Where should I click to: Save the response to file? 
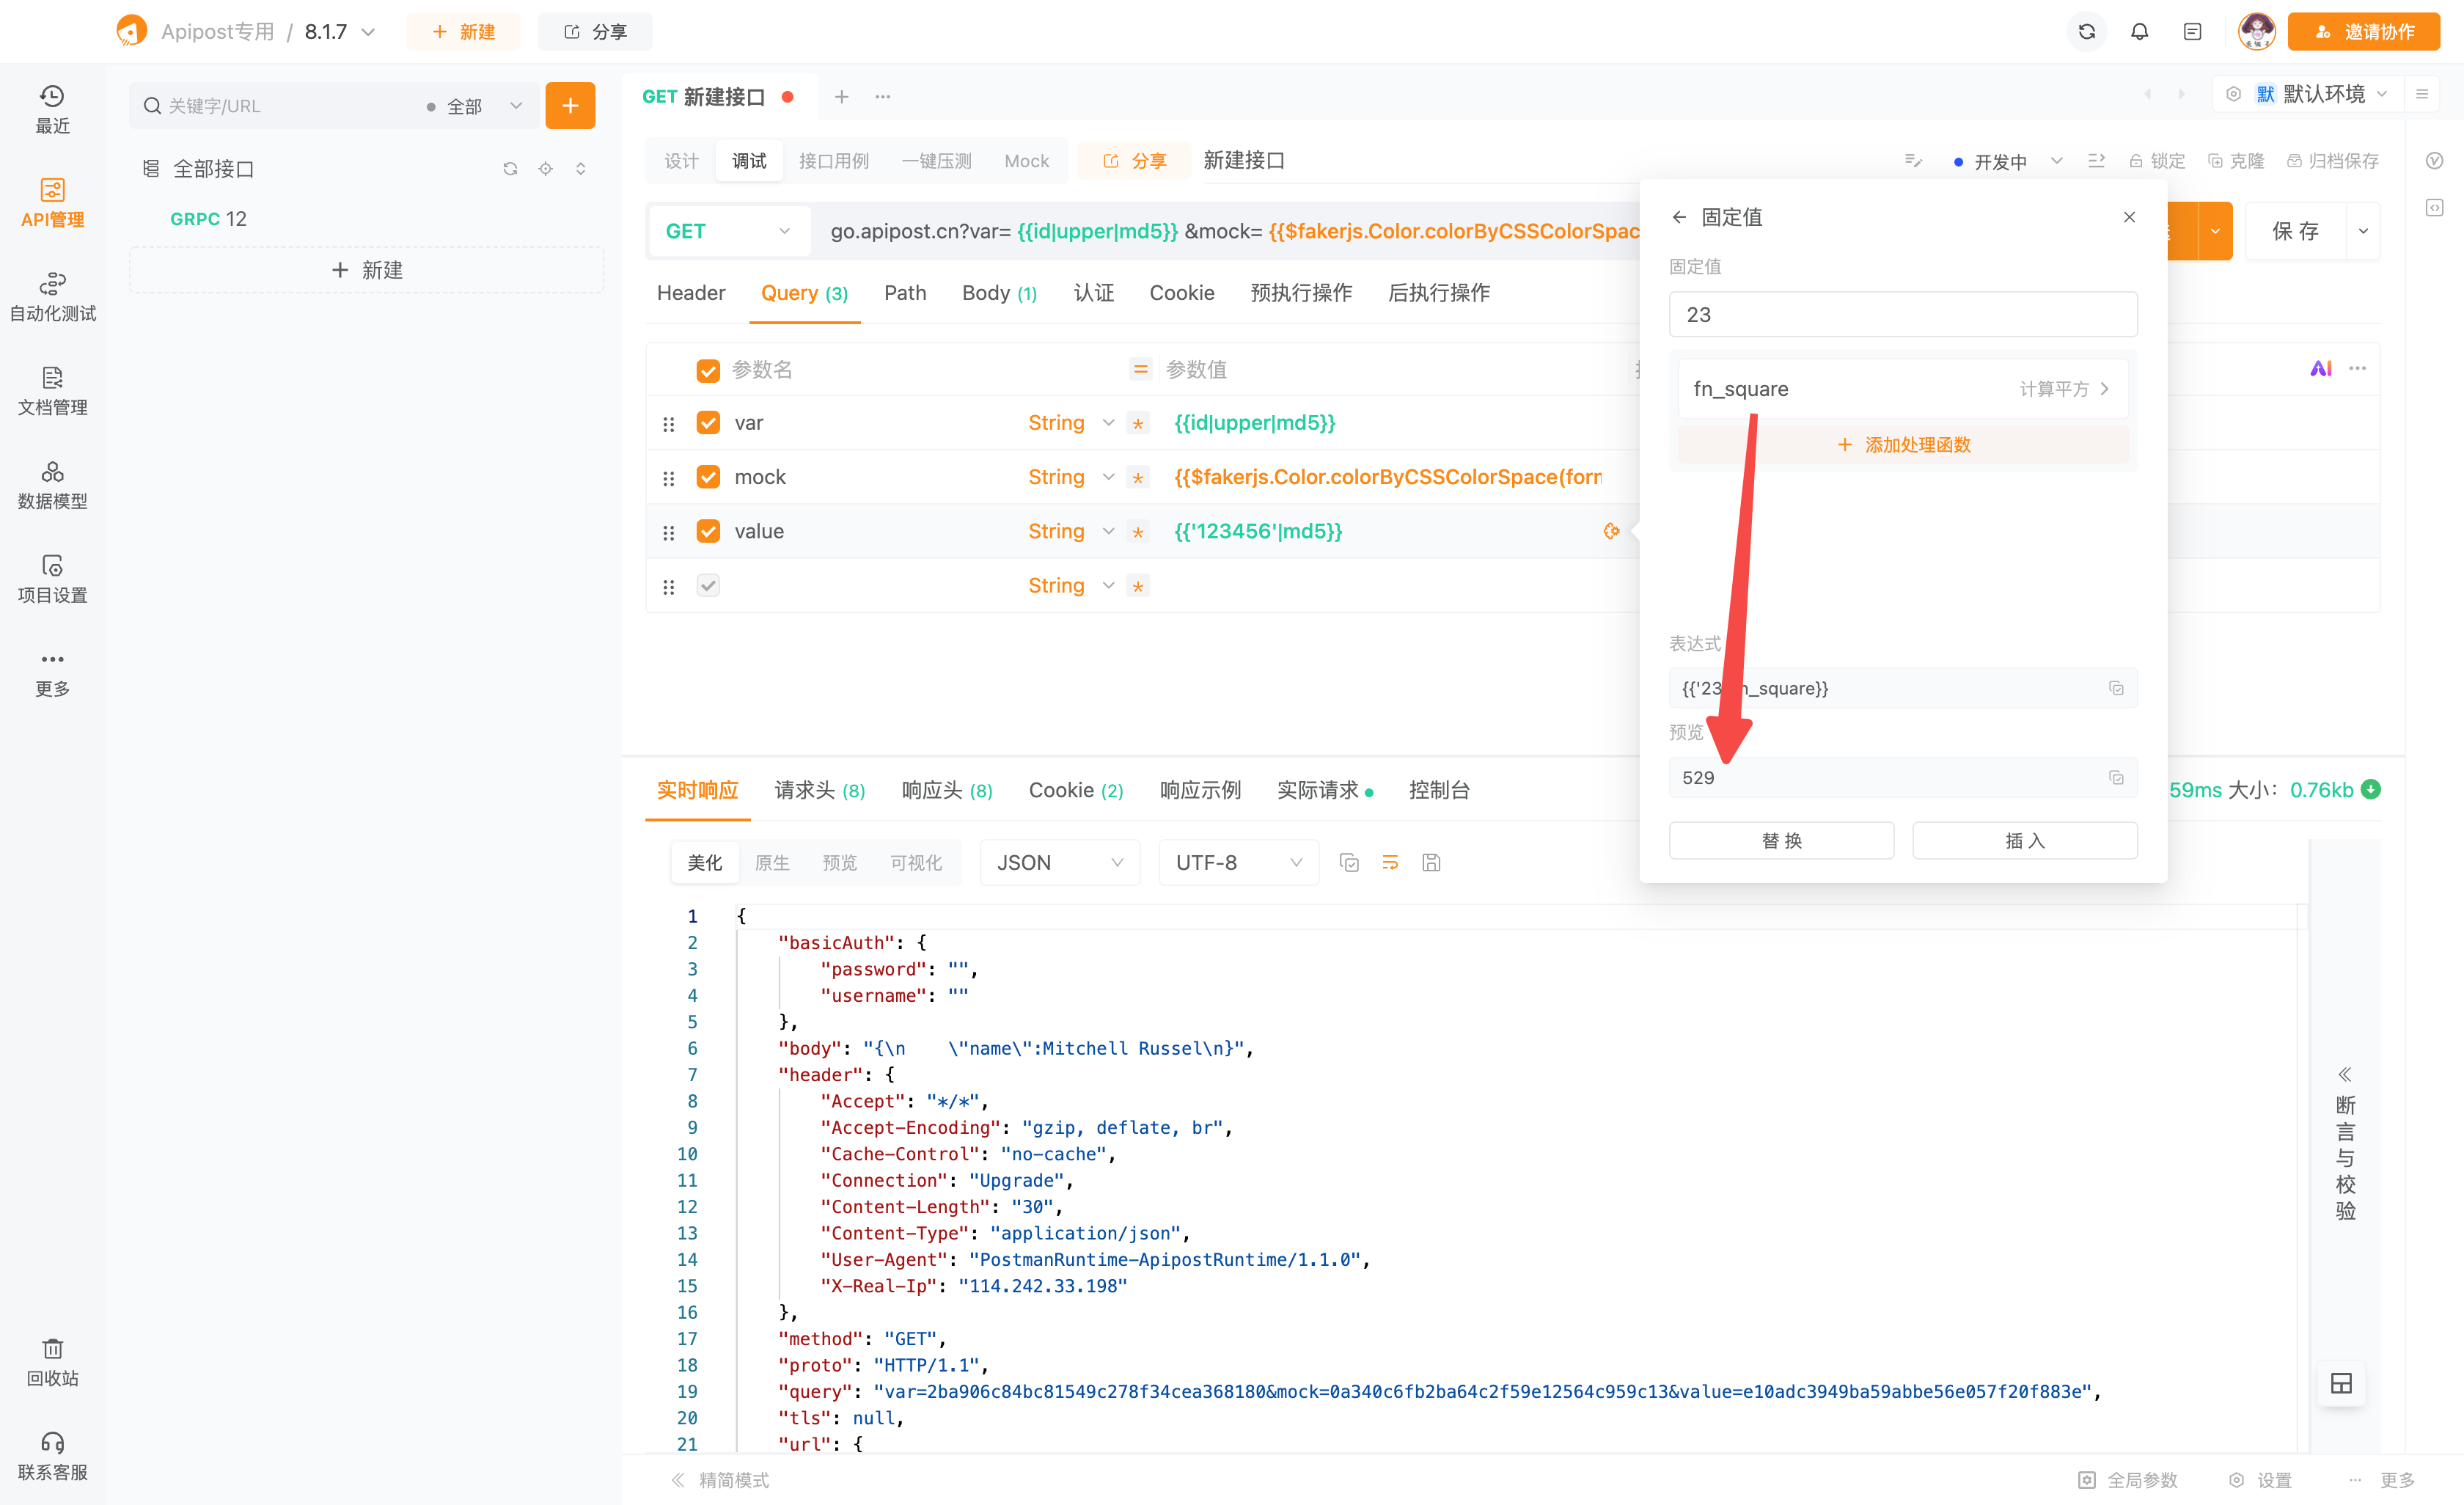(x=1431, y=862)
